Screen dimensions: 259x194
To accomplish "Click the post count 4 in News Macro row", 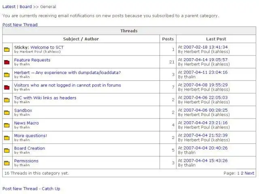I will (173, 125).
